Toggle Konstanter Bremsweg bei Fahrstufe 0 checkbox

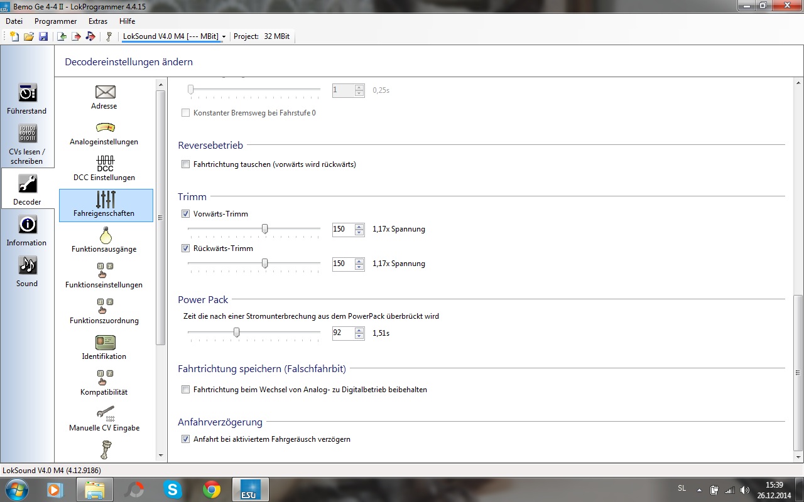(x=185, y=113)
